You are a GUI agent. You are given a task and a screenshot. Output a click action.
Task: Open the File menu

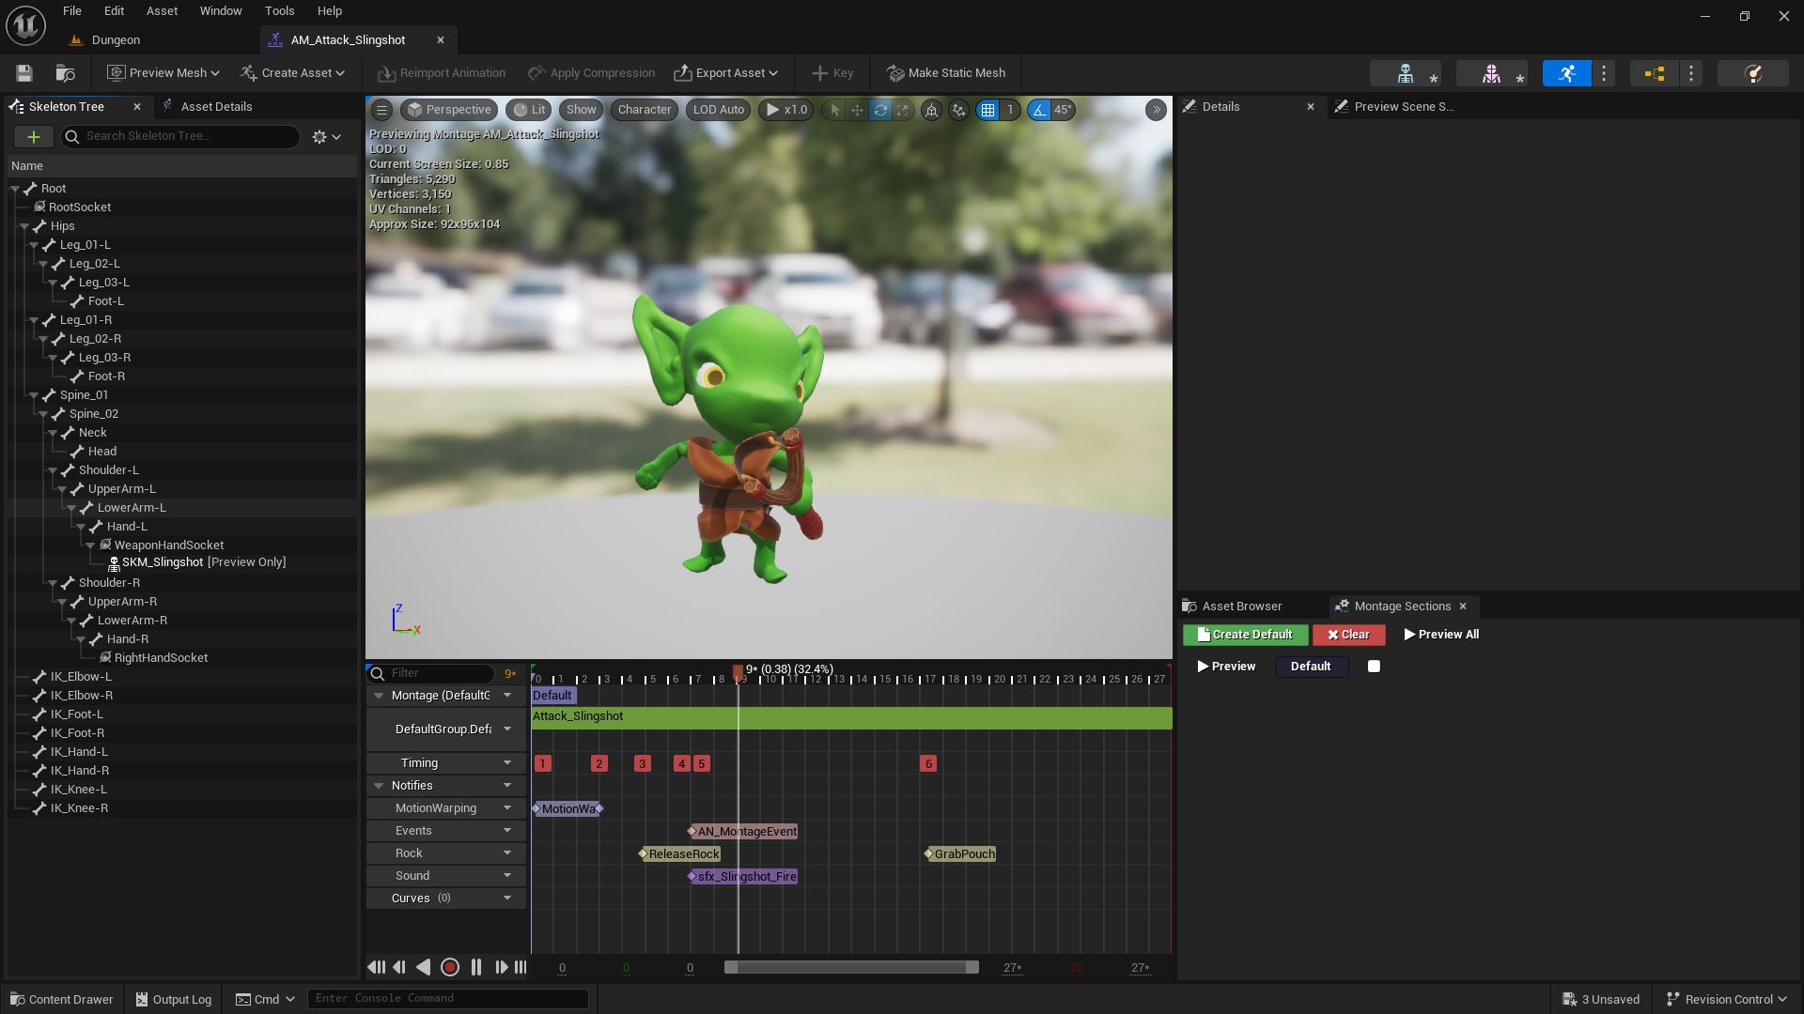(x=72, y=11)
